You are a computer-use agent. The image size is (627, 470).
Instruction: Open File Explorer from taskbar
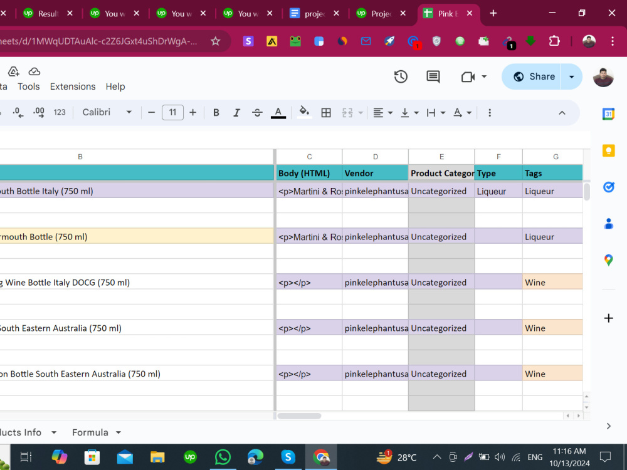point(157,457)
